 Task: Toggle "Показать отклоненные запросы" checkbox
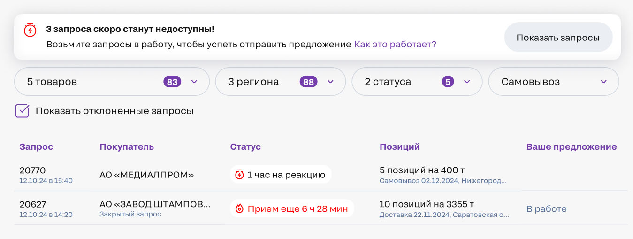[x=23, y=111]
